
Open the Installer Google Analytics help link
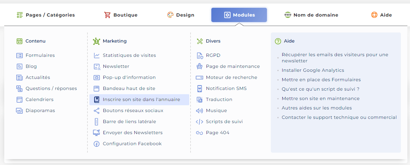click(x=313, y=70)
